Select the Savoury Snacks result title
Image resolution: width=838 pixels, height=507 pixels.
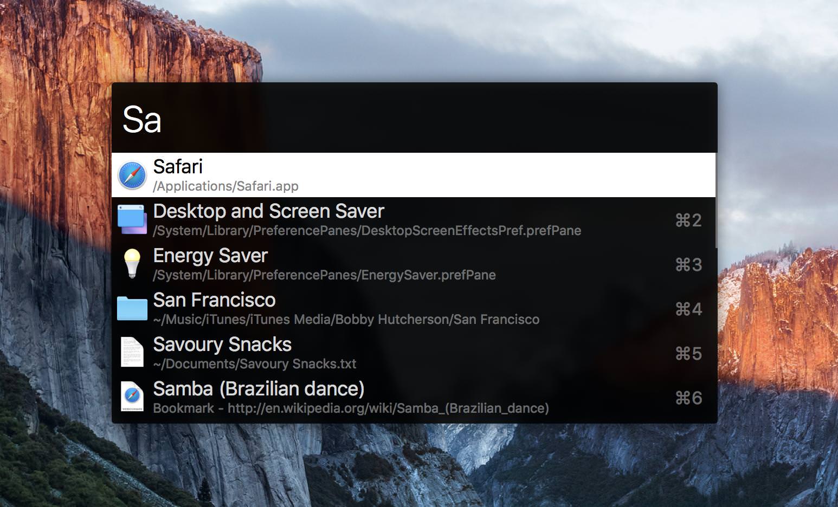(x=222, y=344)
